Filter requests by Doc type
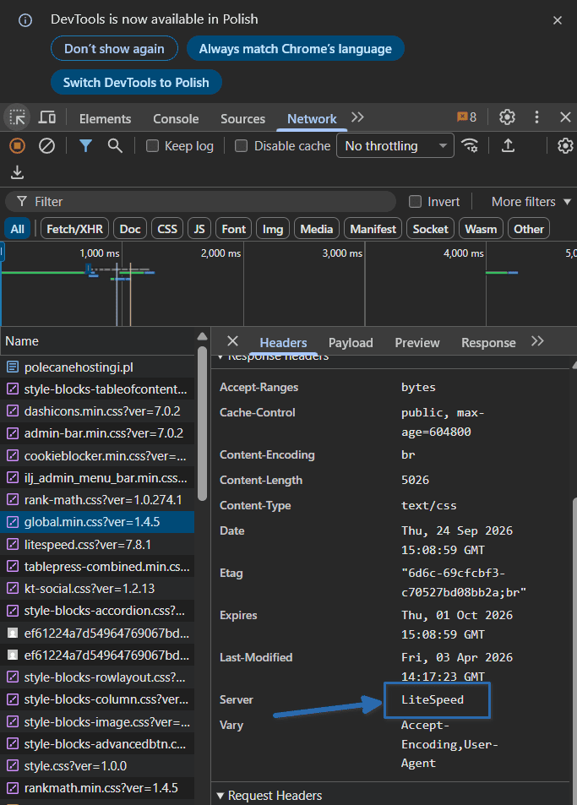 point(130,229)
